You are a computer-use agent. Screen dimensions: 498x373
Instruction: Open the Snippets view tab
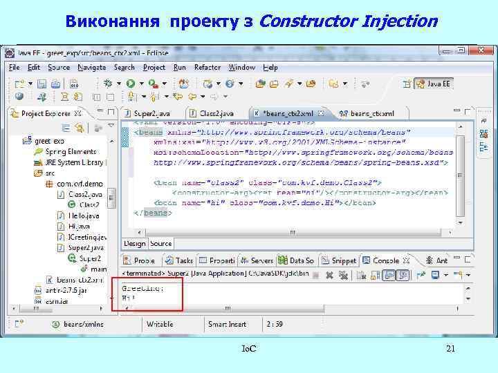pos(338,260)
